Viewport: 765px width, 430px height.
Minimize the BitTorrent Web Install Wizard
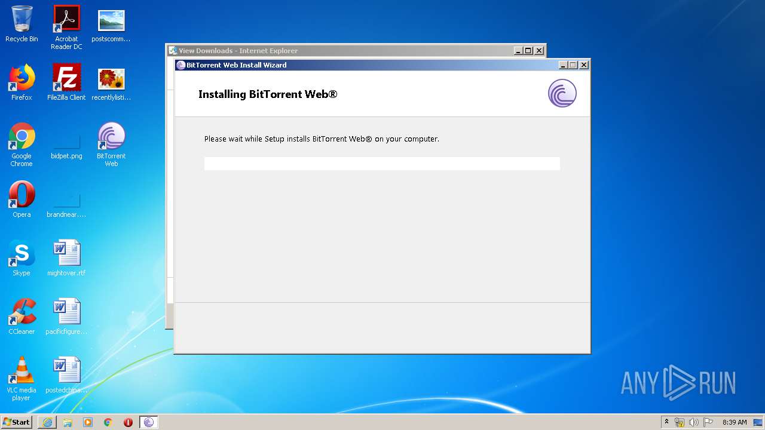[x=563, y=65]
